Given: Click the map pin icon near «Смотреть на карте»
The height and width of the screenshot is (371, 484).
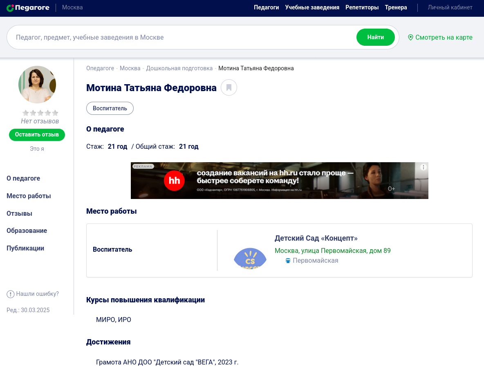Looking at the screenshot, I should pos(410,37).
